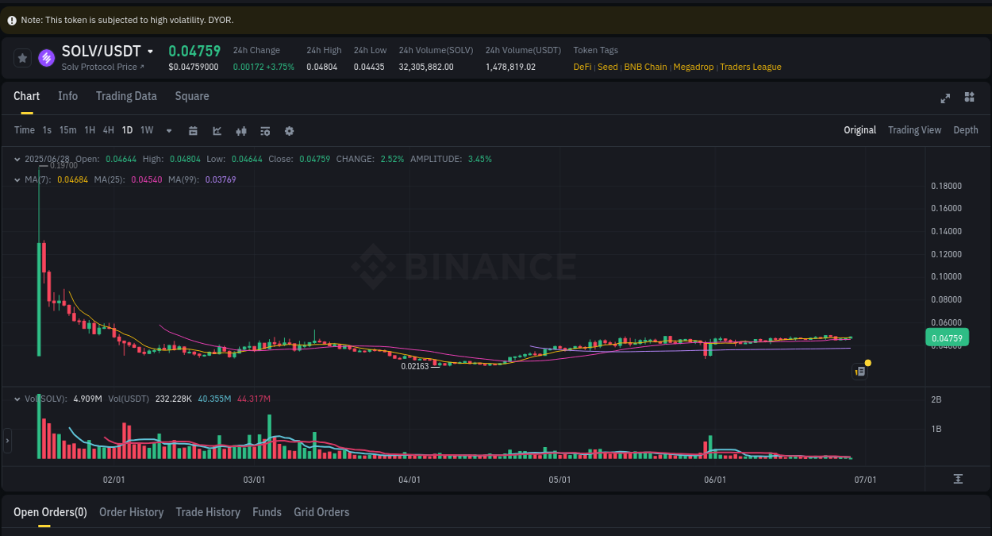Open the Solv Protocol Price link
Image resolution: width=992 pixels, height=536 pixels.
(x=103, y=67)
